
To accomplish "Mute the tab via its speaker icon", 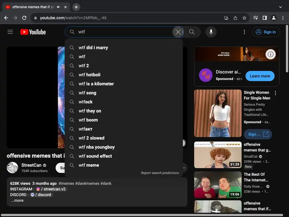I will pyautogui.click(x=58, y=7).
